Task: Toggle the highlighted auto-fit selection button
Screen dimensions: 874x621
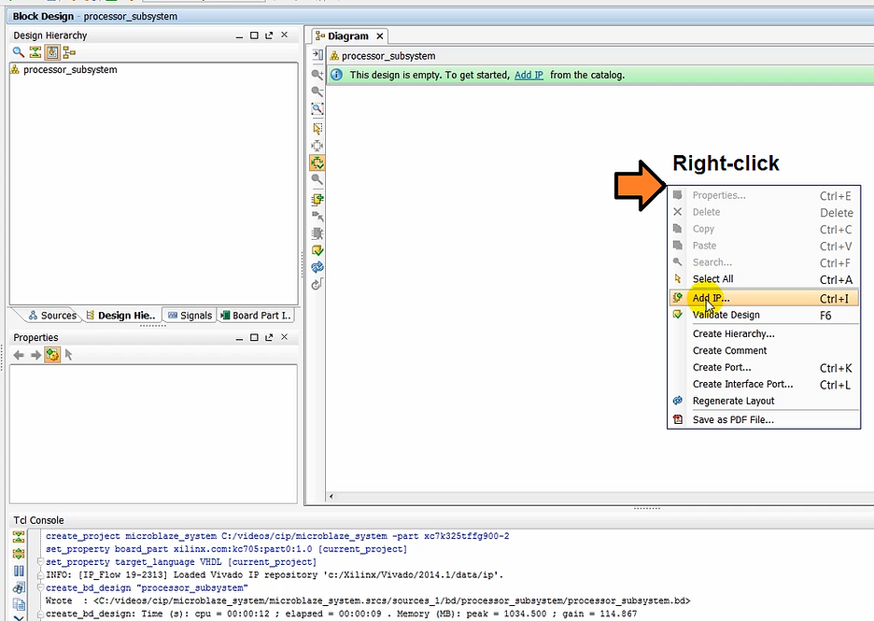Action: (317, 162)
